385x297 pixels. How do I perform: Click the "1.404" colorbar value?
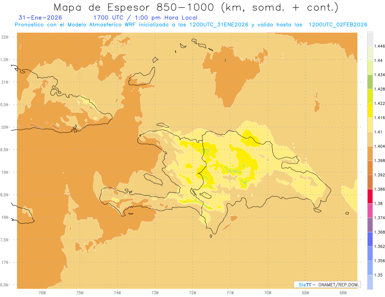379,146
